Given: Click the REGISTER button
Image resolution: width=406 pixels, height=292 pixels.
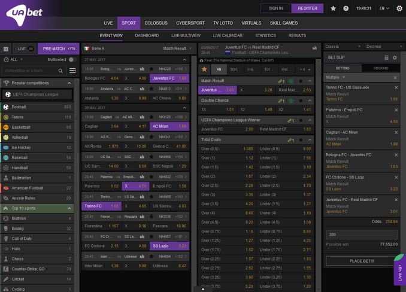Looking at the screenshot, I should 307,8.
